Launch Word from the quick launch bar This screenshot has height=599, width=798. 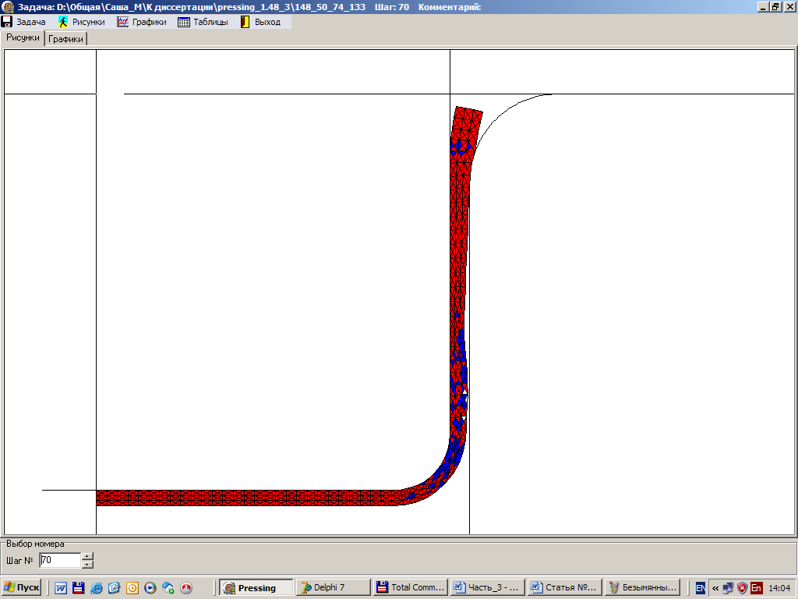pyautogui.click(x=61, y=588)
